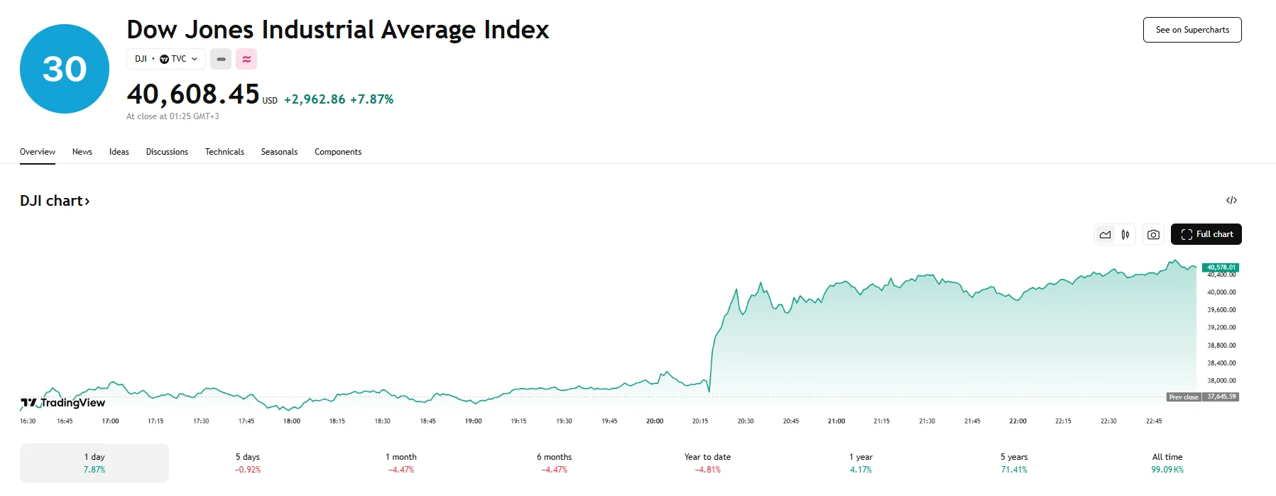The image size is (1276, 496).
Task: Click the pink similar-symbols icon
Action: 246,59
